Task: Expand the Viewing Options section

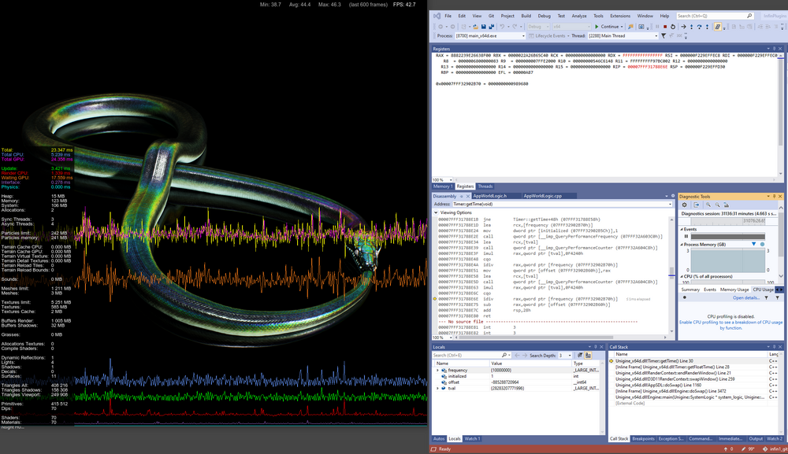Action: point(437,212)
